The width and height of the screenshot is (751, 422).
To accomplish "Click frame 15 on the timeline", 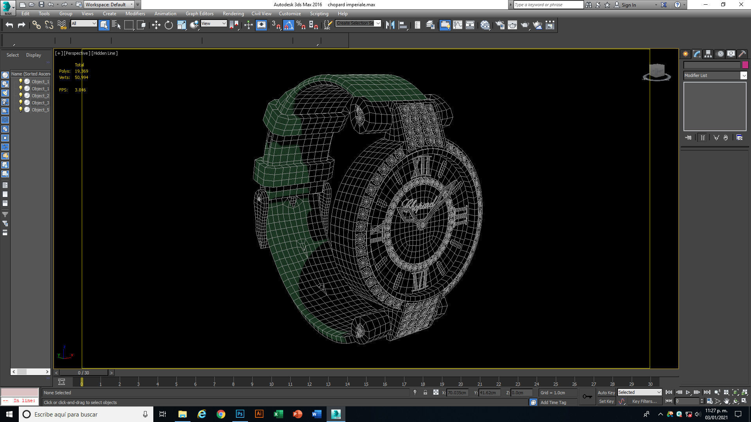I will coord(366,384).
